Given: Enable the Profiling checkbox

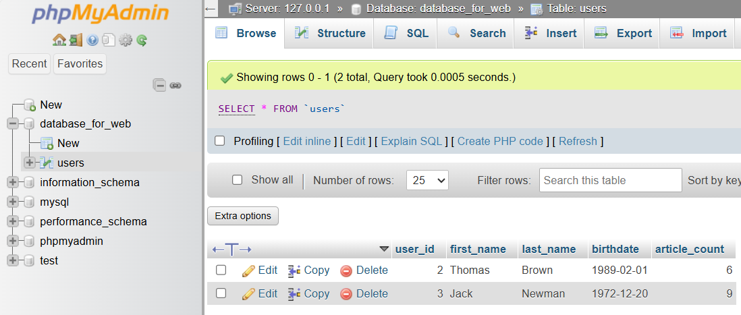Looking at the screenshot, I should [x=219, y=141].
